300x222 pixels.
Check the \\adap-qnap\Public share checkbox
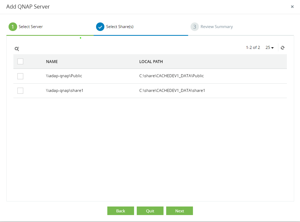point(20,76)
